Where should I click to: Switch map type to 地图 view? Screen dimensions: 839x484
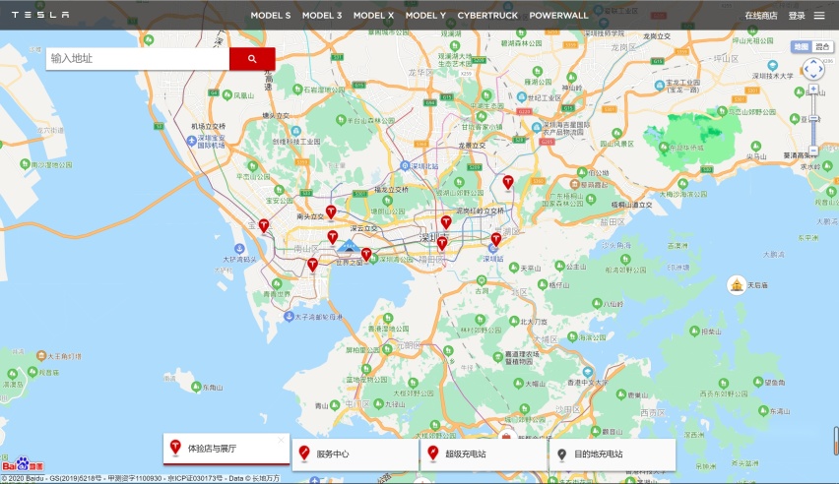pyautogui.click(x=801, y=47)
